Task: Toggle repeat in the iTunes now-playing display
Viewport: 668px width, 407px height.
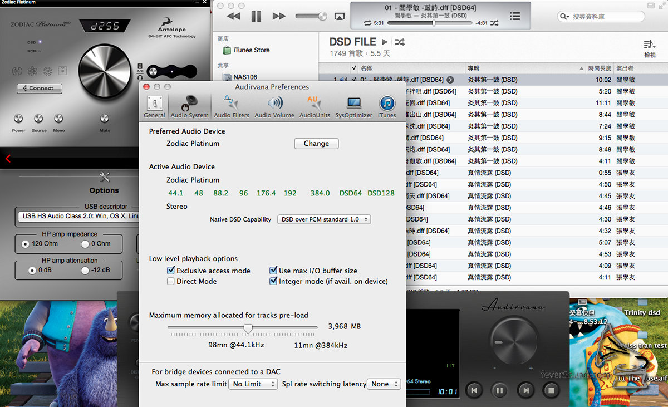Action: 367,23
